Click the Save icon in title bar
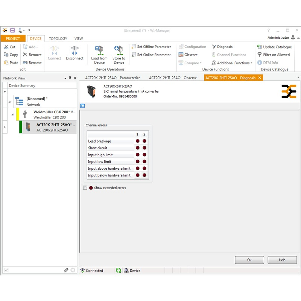The image size is (301, 301). click(12, 30)
